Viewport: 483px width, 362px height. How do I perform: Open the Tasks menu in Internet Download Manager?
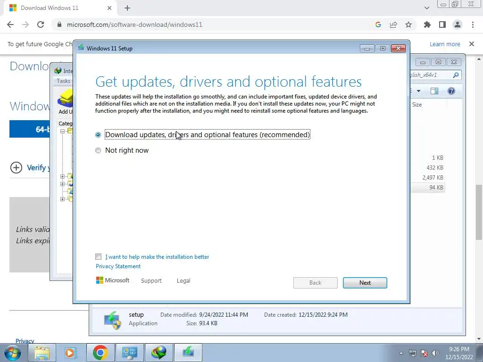click(x=64, y=81)
